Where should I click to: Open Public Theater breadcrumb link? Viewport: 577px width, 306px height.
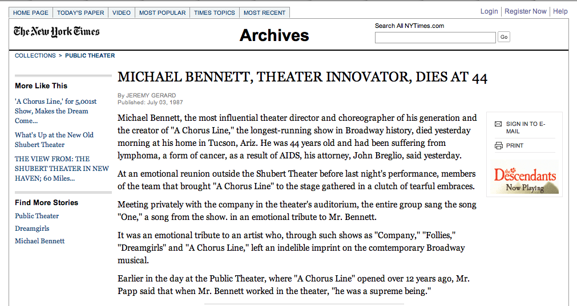tap(90, 56)
